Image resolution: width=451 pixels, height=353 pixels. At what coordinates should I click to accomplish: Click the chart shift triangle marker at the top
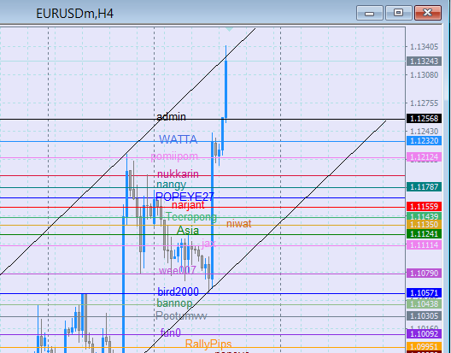click(x=229, y=29)
